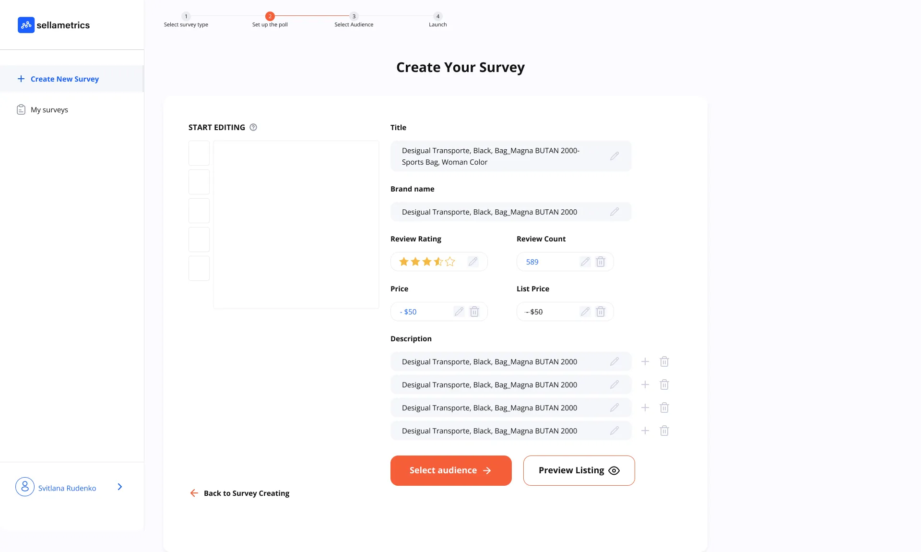Click the fifth empty rating star
The image size is (921, 552).
pos(450,262)
